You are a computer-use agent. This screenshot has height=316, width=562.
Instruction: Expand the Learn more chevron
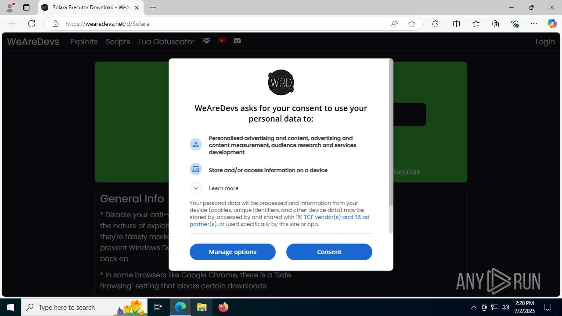point(196,188)
